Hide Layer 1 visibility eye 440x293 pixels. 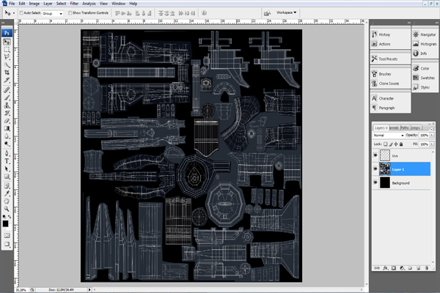click(x=375, y=168)
